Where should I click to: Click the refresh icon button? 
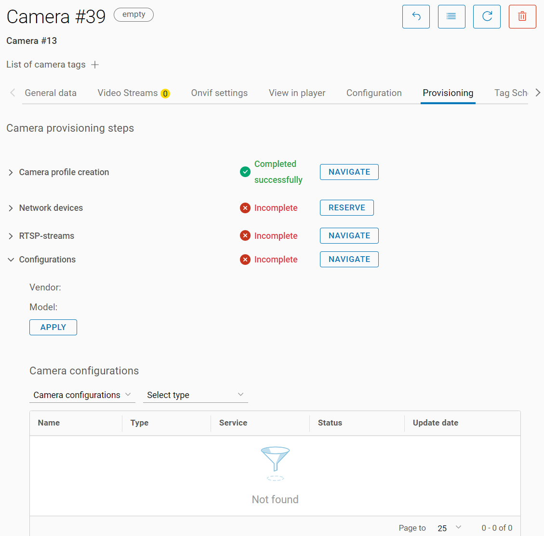(487, 17)
